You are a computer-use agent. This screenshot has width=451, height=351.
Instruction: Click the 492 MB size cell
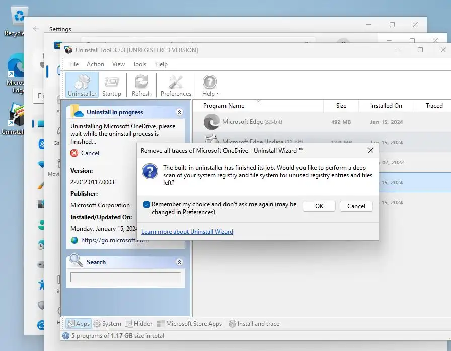point(341,122)
